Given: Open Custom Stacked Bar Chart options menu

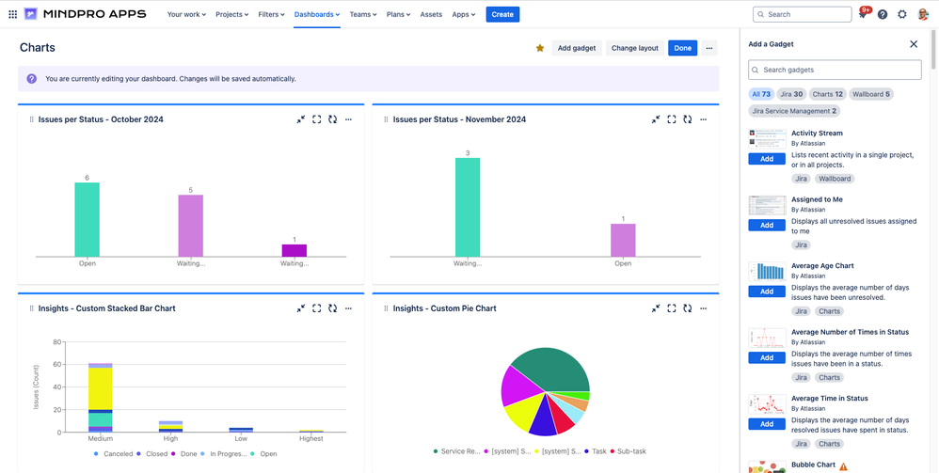Looking at the screenshot, I should pyautogui.click(x=348, y=308).
